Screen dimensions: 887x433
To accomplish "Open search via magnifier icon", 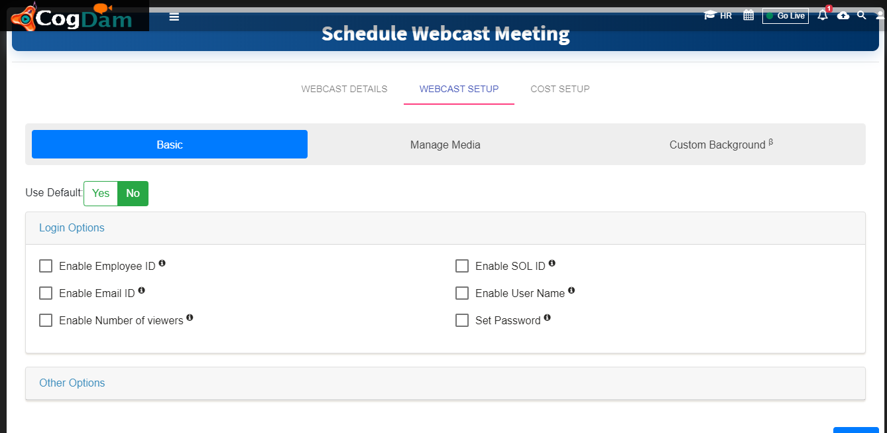I will click(x=862, y=15).
